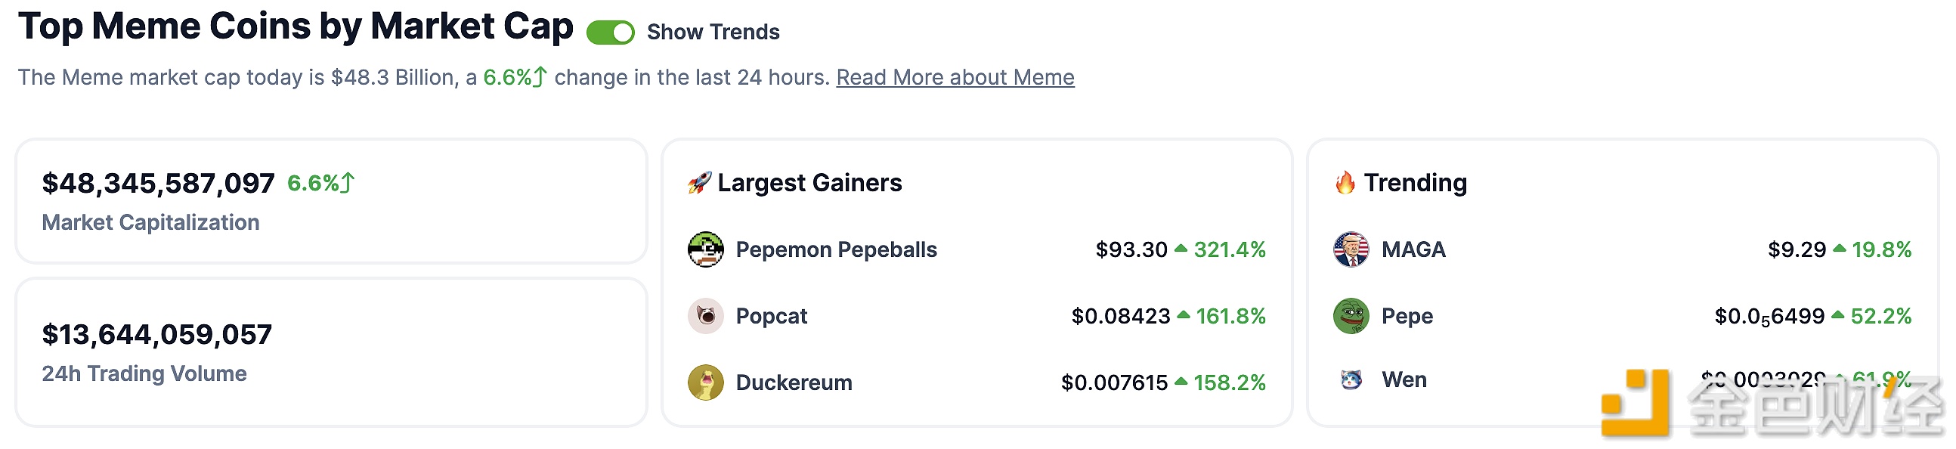Click the Pepemon Pepeballs coin icon
This screenshot has height=449, width=1956.
point(705,249)
